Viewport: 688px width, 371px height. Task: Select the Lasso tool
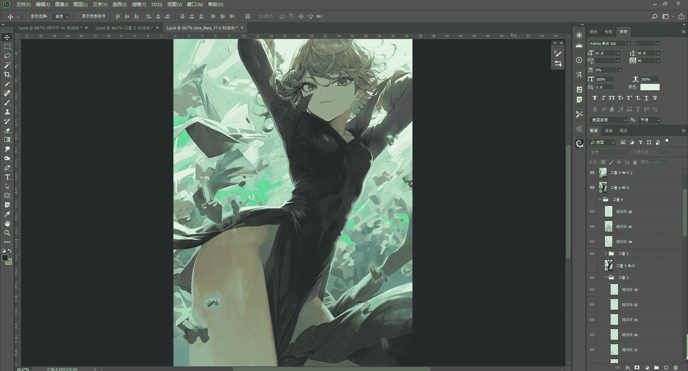point(7,56)
